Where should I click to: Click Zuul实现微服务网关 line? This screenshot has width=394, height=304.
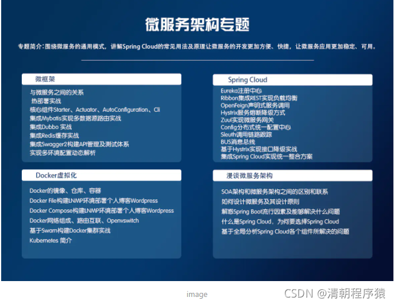point(247,120)
